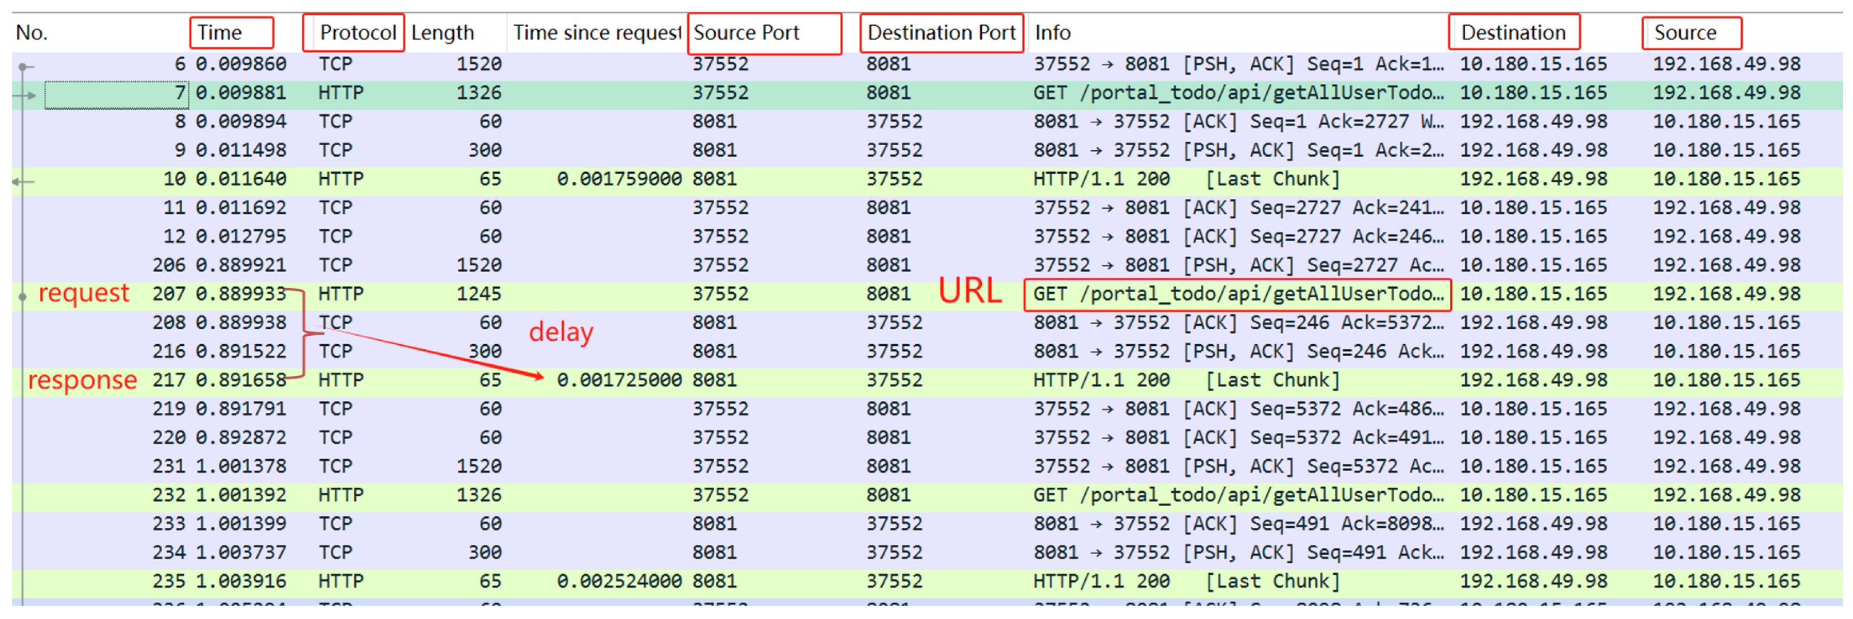
Task: Sort by the Length column header
Action: tap(443, 33)
